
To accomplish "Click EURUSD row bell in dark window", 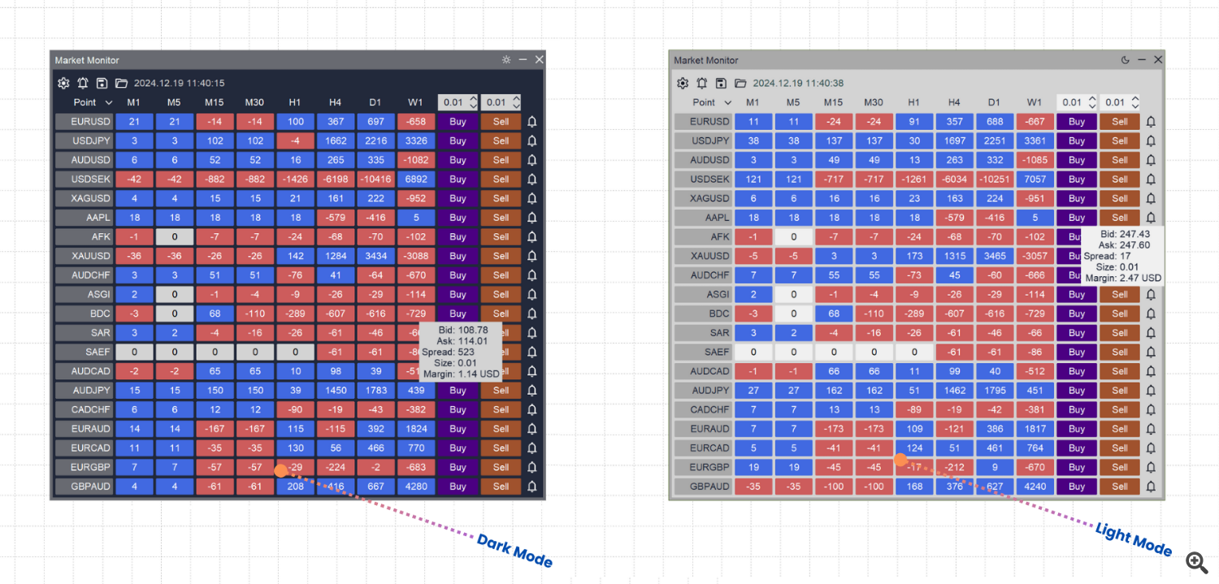I will [532, 121].
